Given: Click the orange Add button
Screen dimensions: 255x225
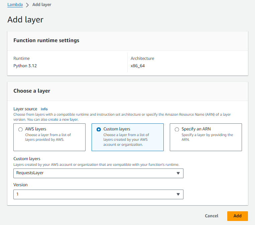Looking at the screenshot, I should 237,216.
